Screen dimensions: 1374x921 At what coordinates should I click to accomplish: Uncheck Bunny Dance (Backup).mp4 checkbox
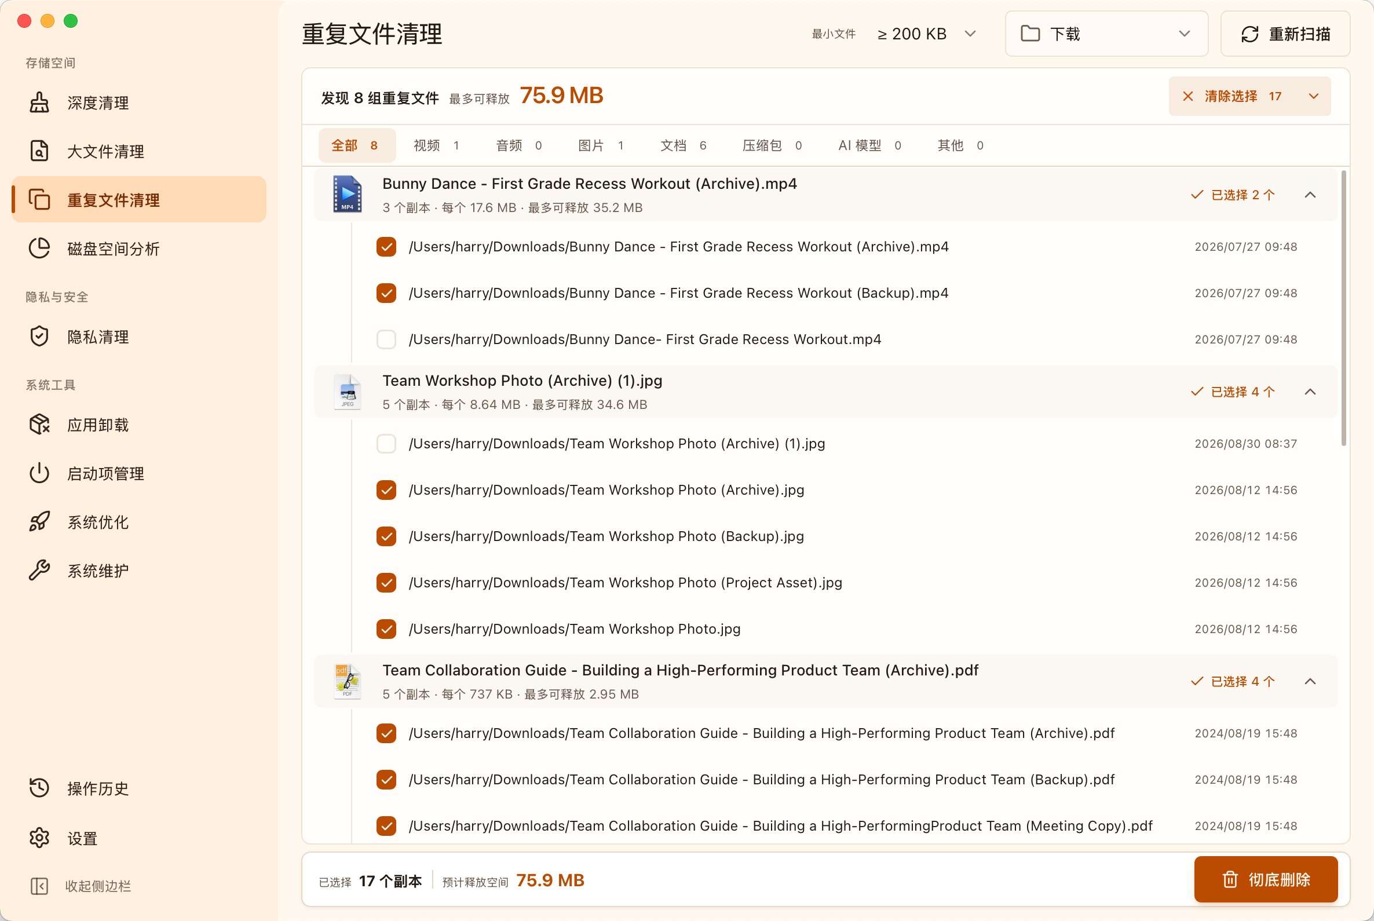pyautogui.click(x=386, y=293)
